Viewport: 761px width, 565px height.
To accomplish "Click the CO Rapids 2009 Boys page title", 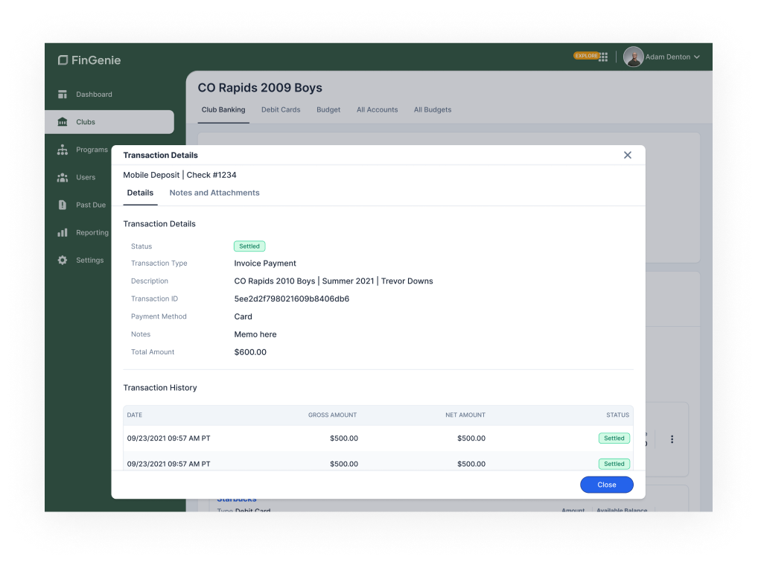I will click(260, 88).
